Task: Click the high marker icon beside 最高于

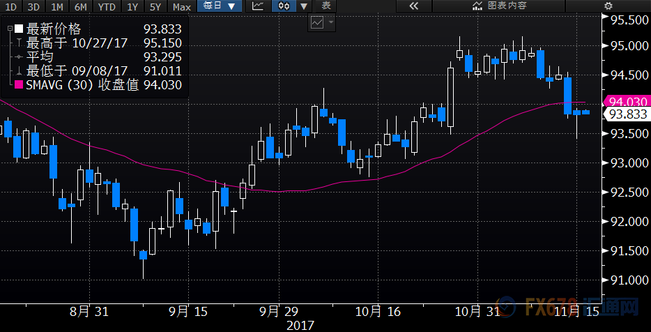Action: point(19,43)
